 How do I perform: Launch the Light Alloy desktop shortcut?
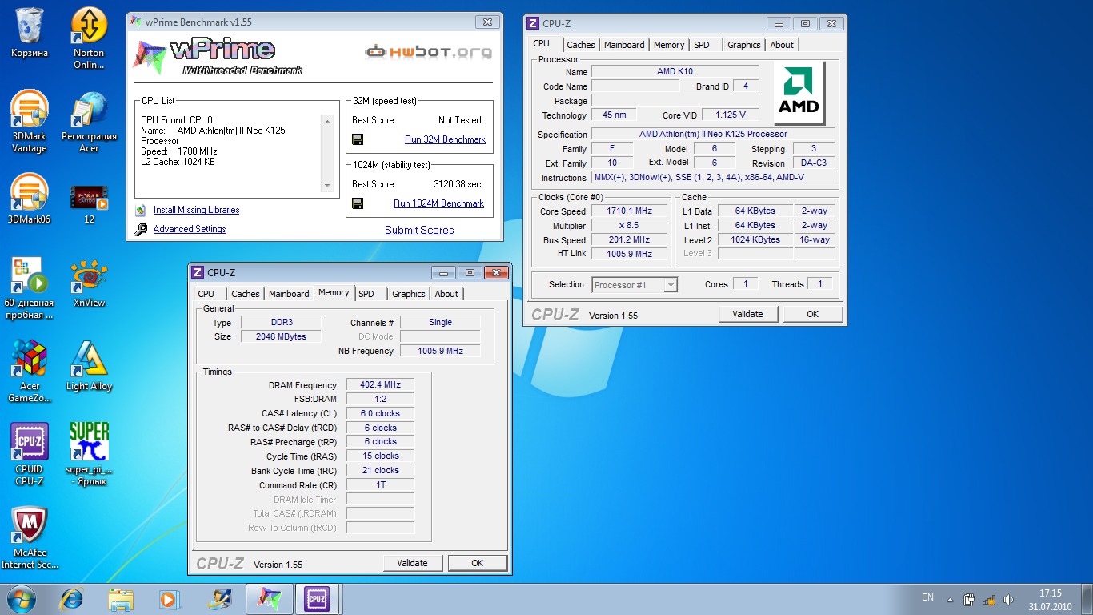(x=89, y=366)
